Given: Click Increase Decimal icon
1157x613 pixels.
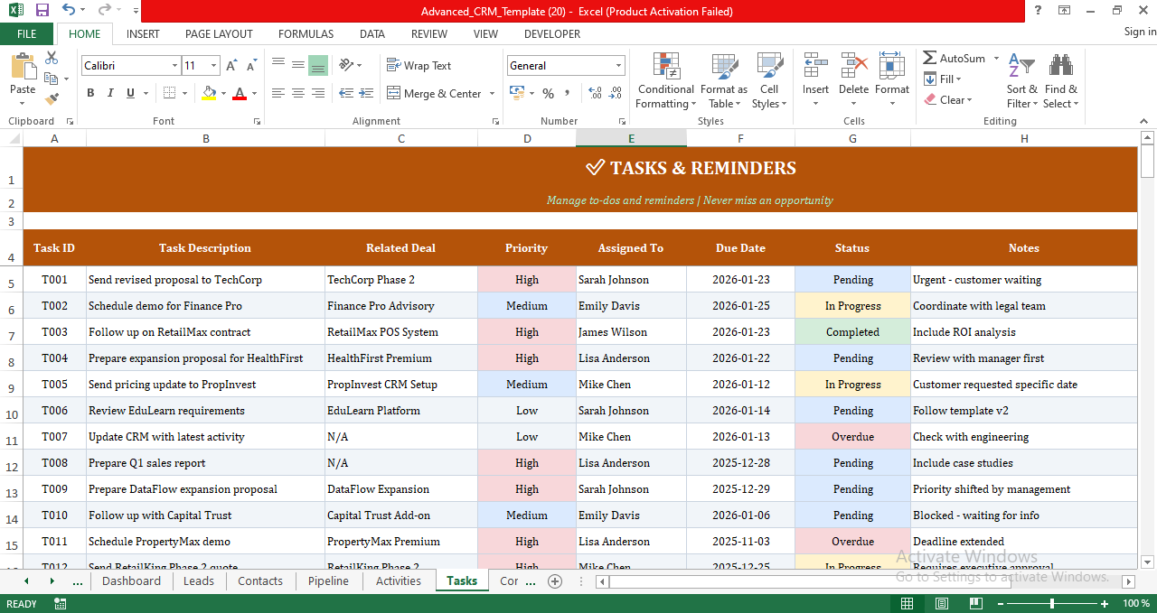Looking at the screenshot, I should 596,93.
